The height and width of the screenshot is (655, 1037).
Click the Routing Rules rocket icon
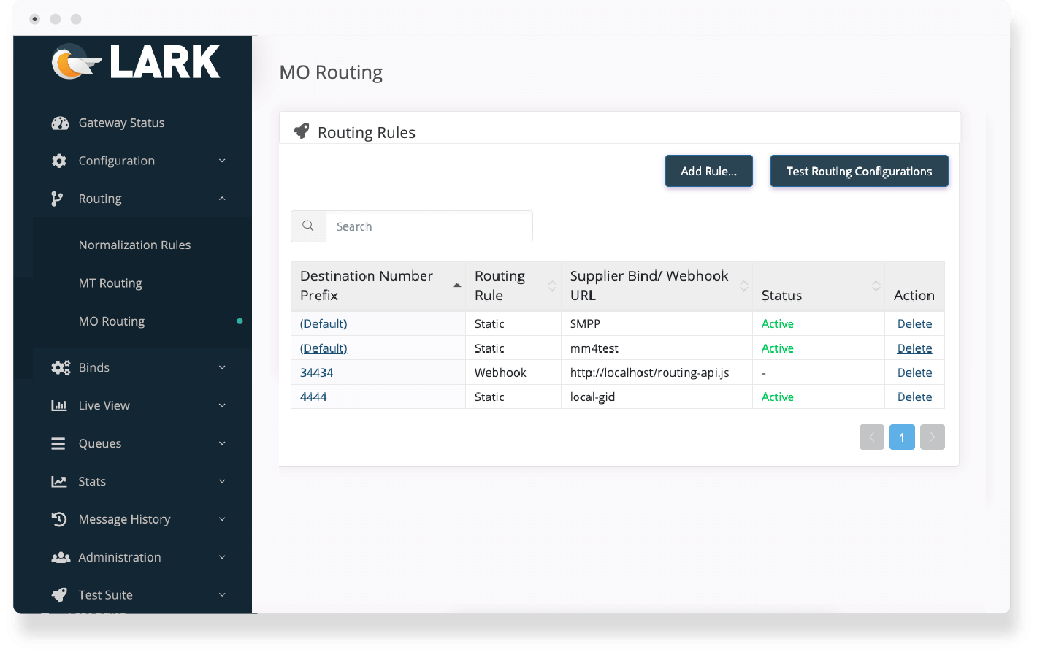pos(301,131)
